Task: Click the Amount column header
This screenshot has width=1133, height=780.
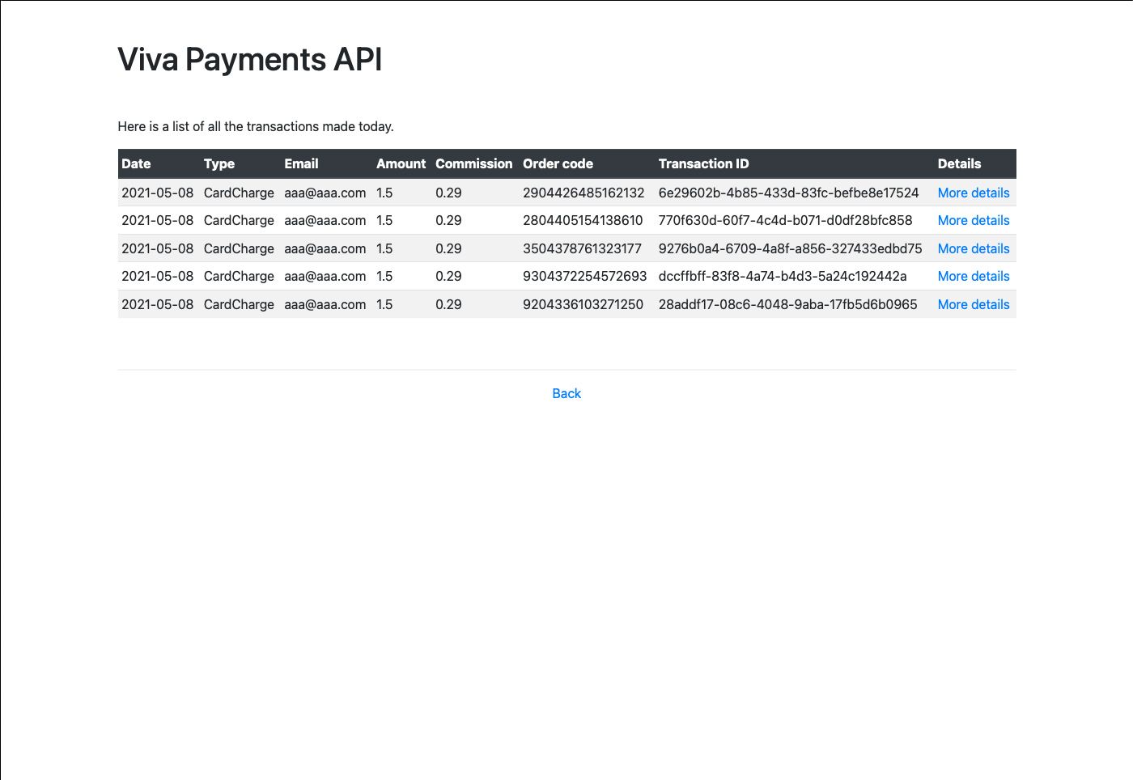Action: pos(401,163)
